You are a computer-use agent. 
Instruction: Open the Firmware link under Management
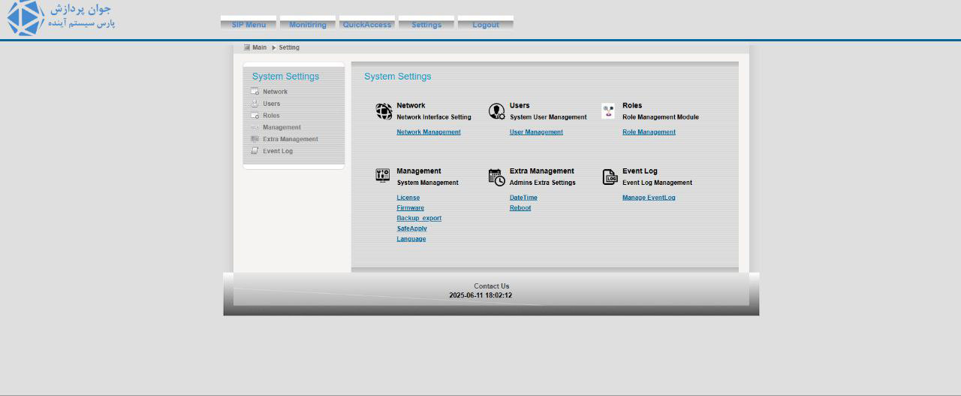[411, 208]
